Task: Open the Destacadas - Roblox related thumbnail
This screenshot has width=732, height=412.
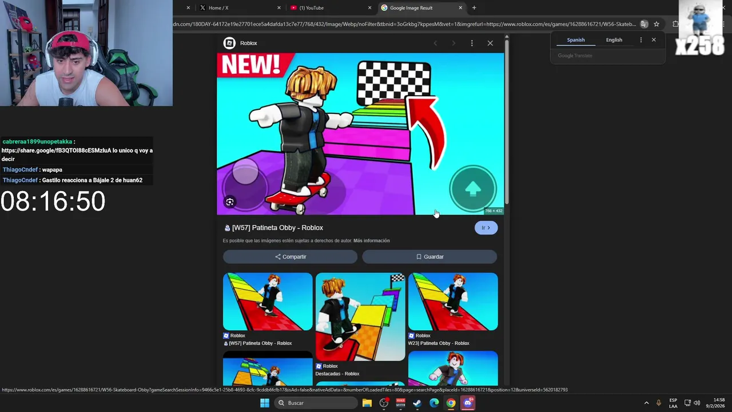Action: [x=360, y=316]
